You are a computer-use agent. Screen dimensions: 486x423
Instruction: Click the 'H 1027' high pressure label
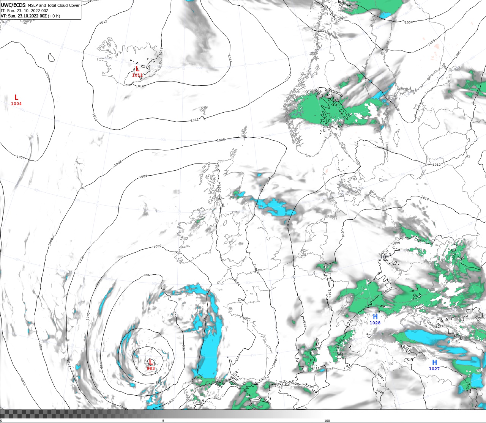434,365
